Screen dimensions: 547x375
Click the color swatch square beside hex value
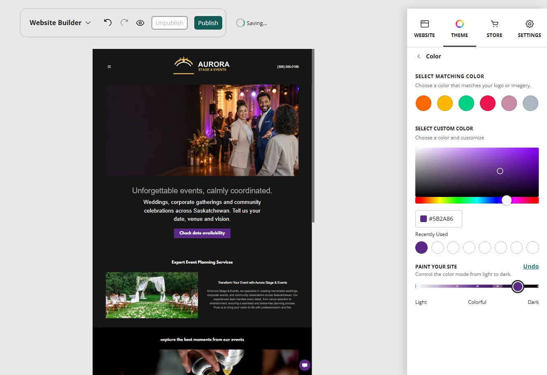424,219
